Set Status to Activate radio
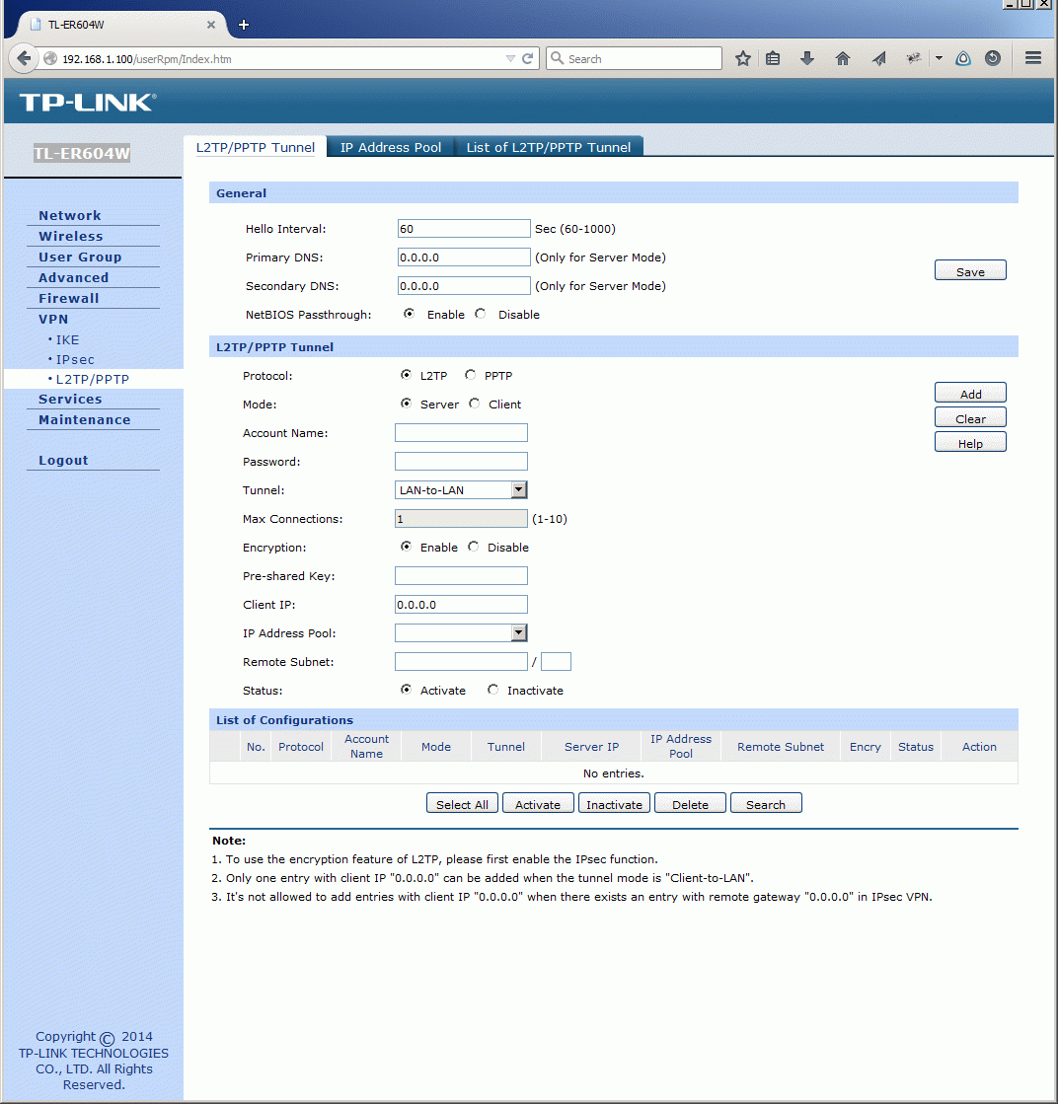The image size is (1058, 1104). (406, 690)
